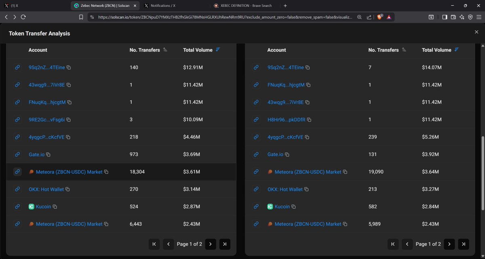The height and width of the screenshot is (259, 485).
Task: Go to previous page in right table
Action: (407, 244)
